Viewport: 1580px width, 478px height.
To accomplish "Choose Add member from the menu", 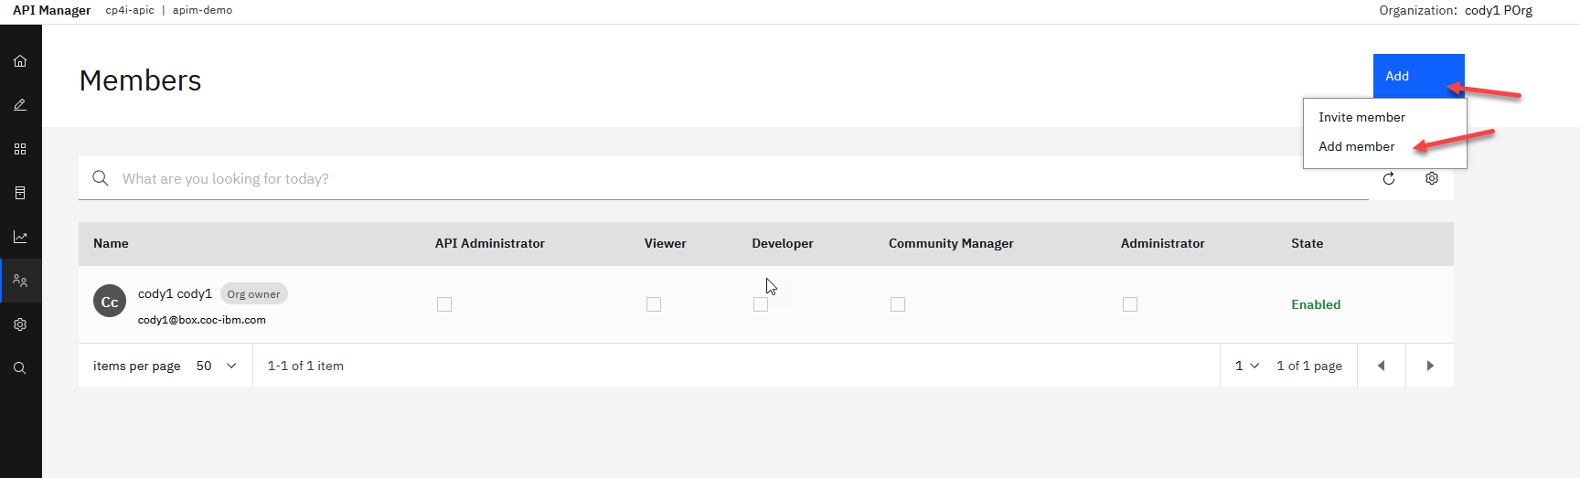I will [1356, 146].
